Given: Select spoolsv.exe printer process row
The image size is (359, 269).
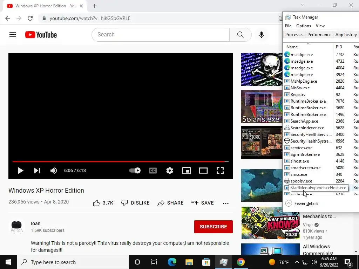Looking at the screenshot, I should point(321,181).
